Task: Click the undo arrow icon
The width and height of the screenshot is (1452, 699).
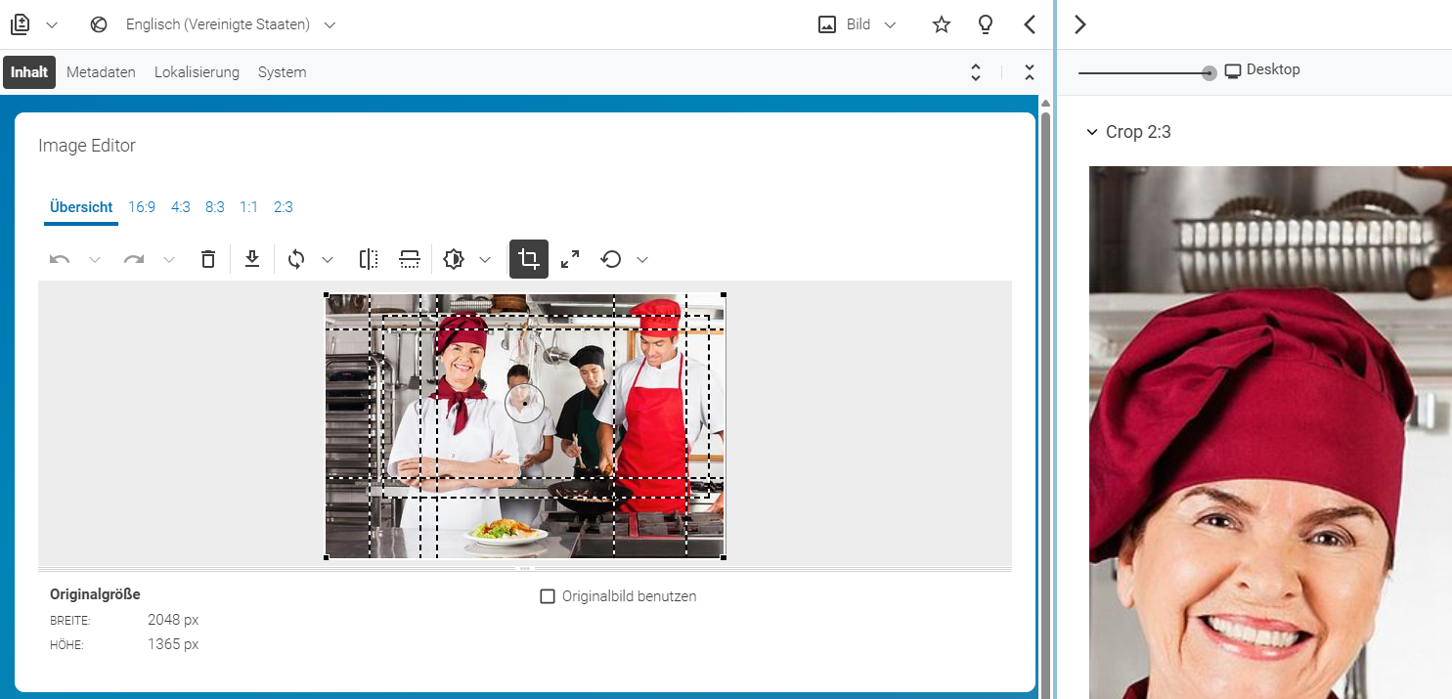Action: click(x=60, y=259)
